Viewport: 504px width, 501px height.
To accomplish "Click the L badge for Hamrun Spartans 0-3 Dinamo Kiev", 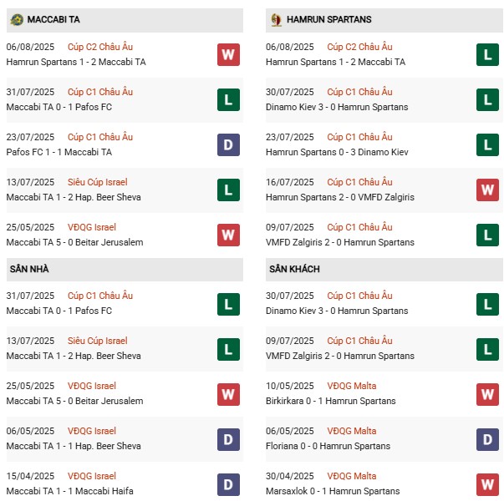I will point(487,145).
